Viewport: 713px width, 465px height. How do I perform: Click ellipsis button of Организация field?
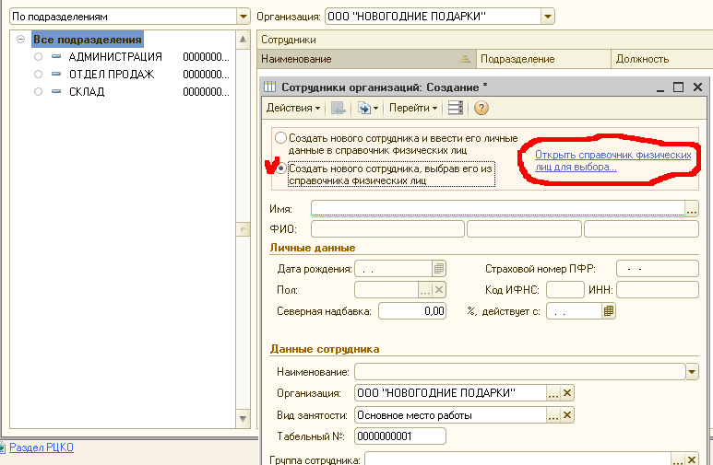coord(553,393)
